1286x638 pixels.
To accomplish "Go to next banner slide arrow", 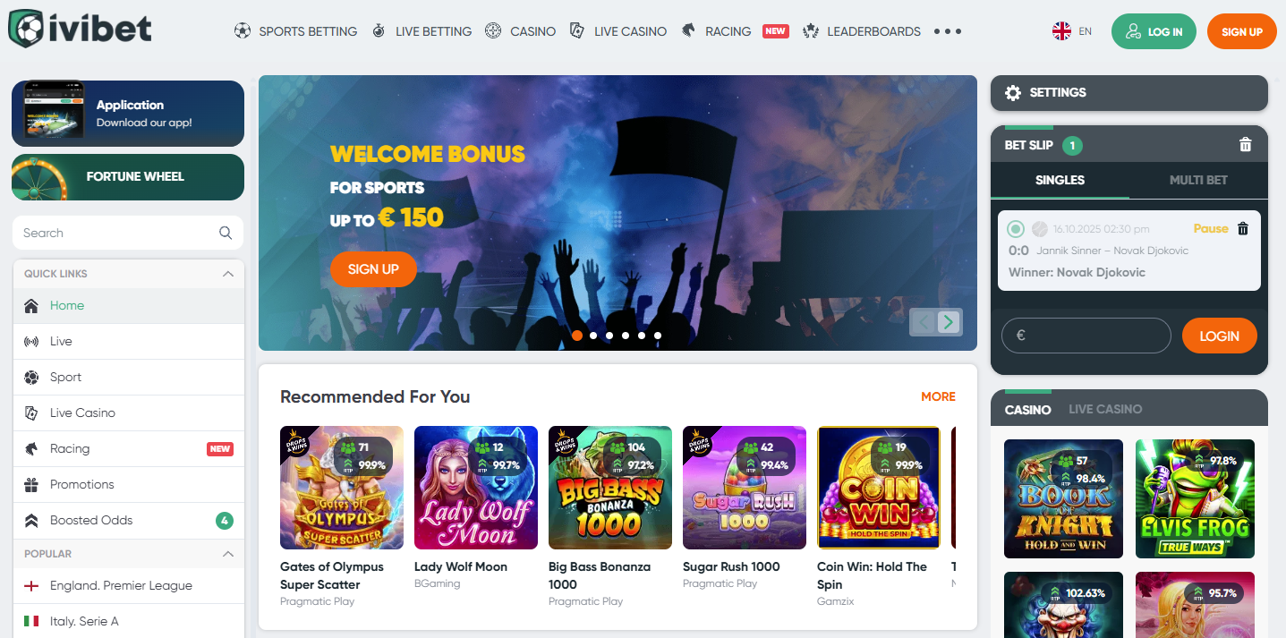I will pyautogui.click(x=950, y=322).
